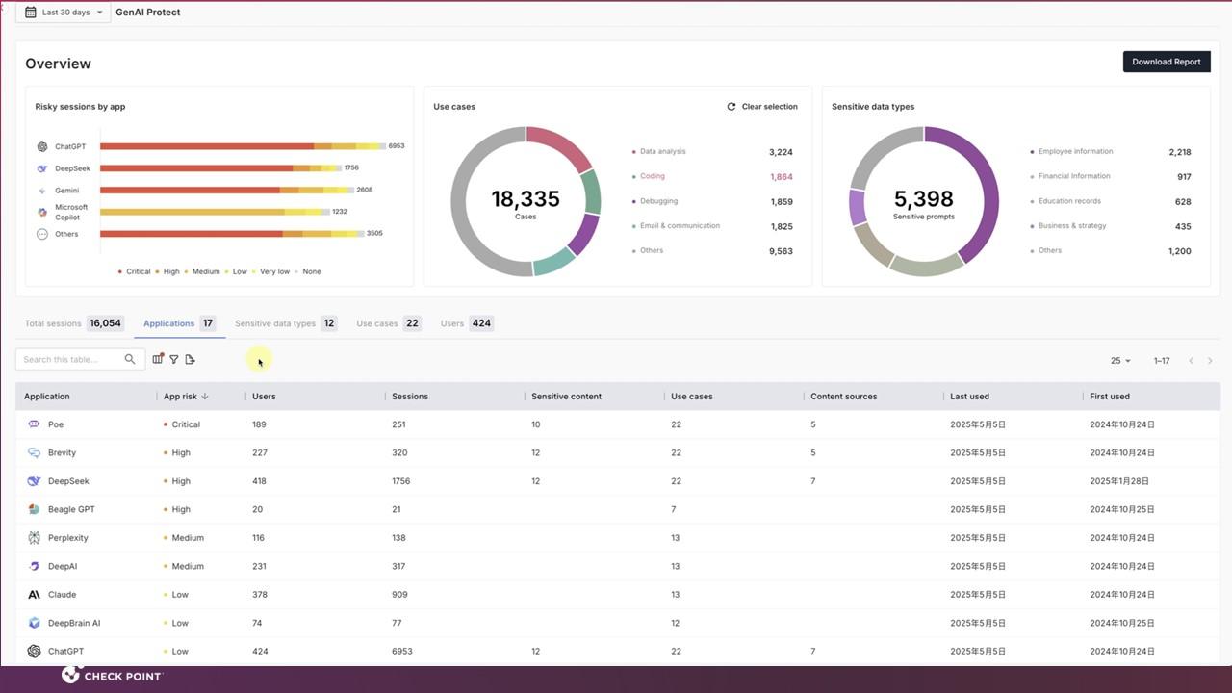This screenshot has height=693, width=1232.
Task: Open the table filter icon
Action: [x=174, y=359]
